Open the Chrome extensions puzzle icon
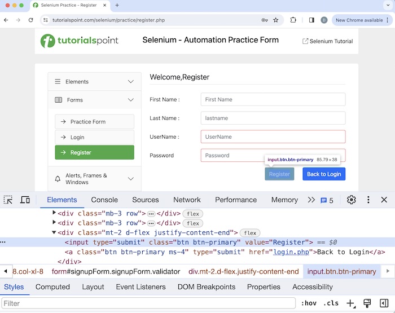Image resolution: width=395 pixels, height=313 pixels. pos(293,20)
